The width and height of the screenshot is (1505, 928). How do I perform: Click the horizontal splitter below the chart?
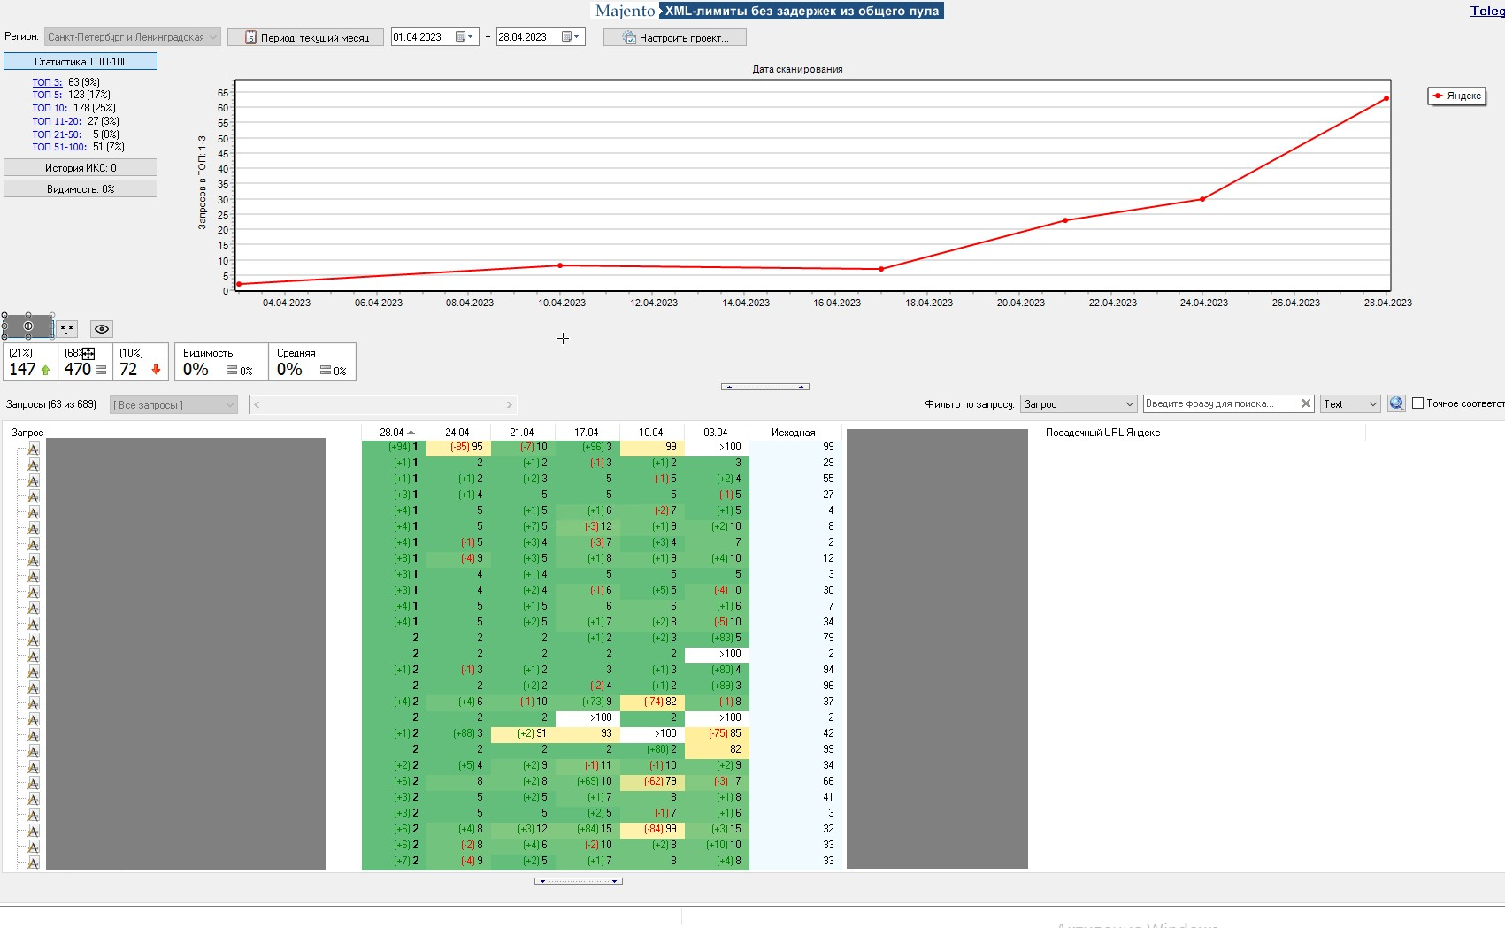[765, 387]
